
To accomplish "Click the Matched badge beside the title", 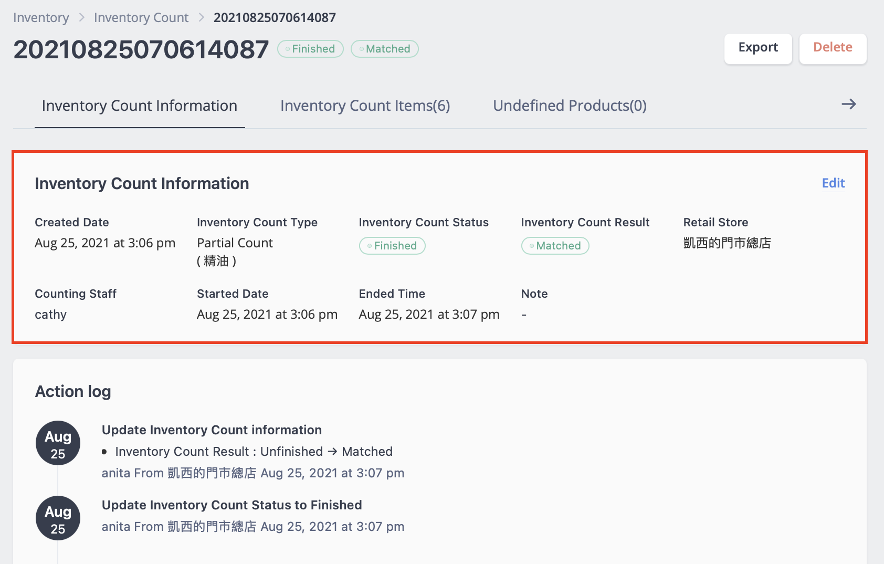I will 385,49.
